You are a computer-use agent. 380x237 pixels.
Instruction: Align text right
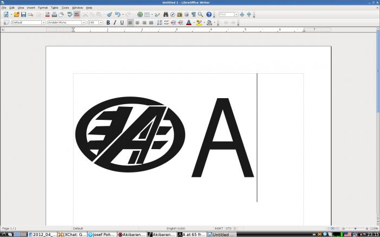(144, 23)
